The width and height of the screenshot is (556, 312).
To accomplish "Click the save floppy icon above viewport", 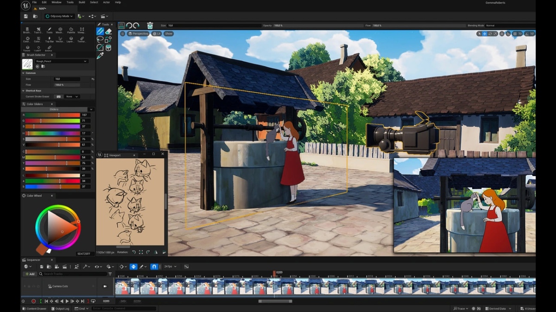I will [x=121, y=25].
